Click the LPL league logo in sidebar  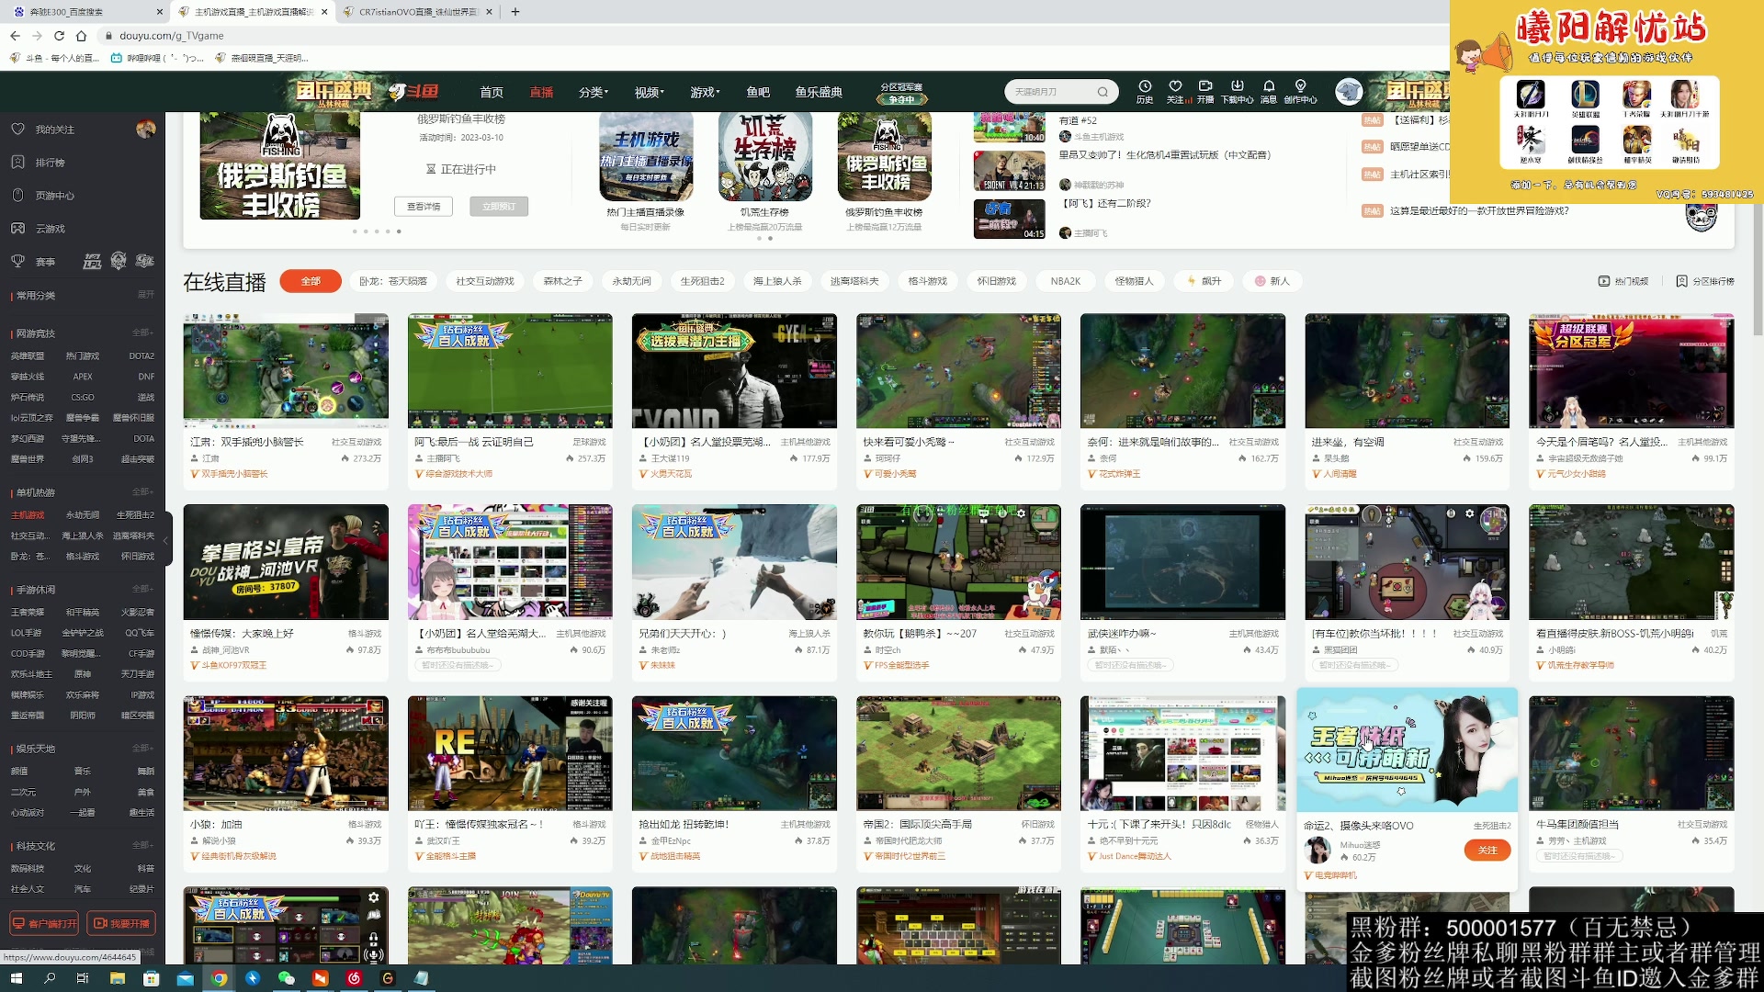click(x=92, y=262)
